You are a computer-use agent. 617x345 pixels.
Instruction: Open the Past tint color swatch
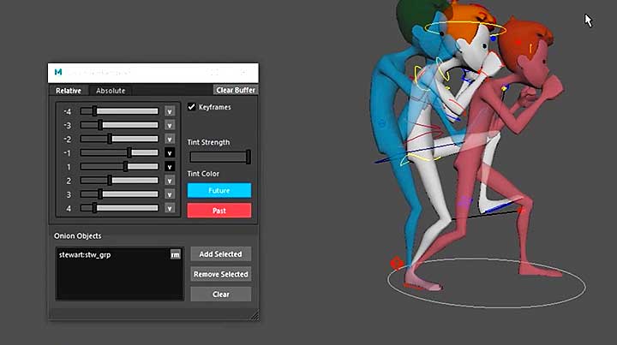219,210
